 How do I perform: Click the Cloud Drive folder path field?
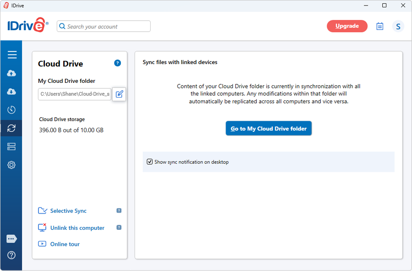[x=75, y=94]
